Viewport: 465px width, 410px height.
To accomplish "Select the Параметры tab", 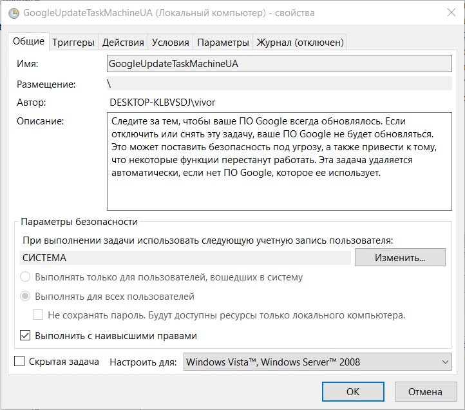I will 223,43.
